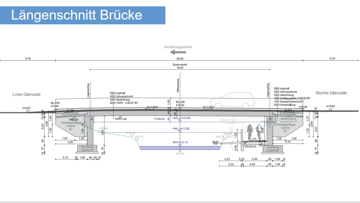Image resolution: width=360 pixels, height=203 pixels.
Task: Click the 25.40 total length dimension
Action: 180,58
